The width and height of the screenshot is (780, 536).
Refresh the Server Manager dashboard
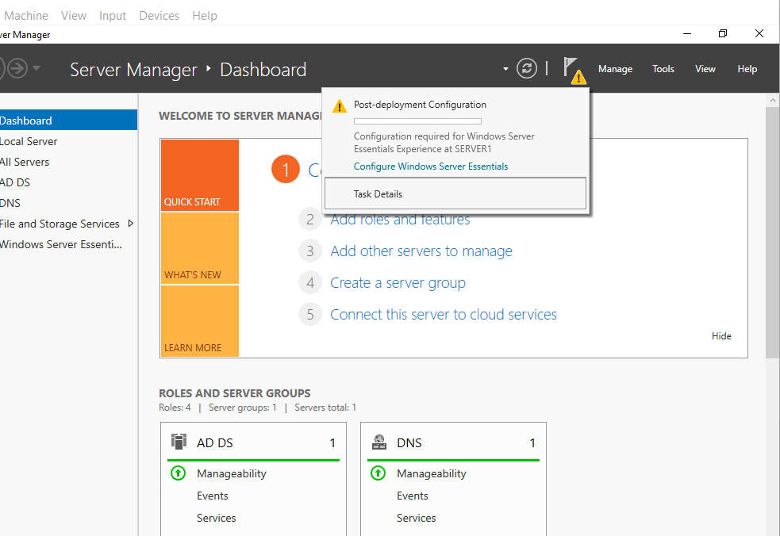click(526, 68)
